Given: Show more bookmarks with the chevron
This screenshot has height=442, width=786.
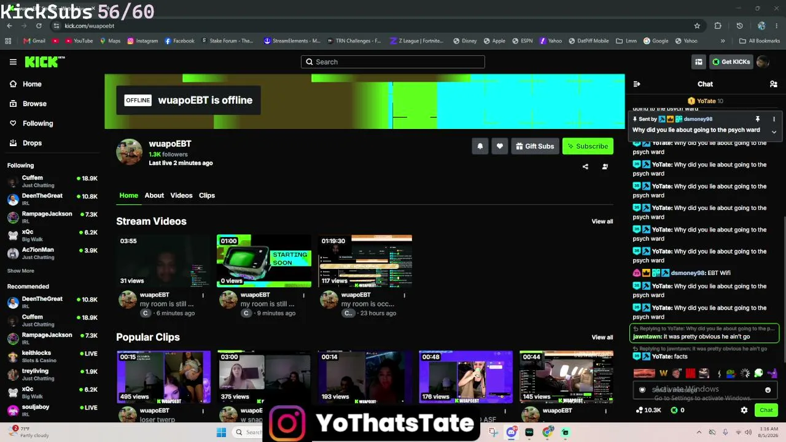Looking at the screenshot, I should coord(723,41).
